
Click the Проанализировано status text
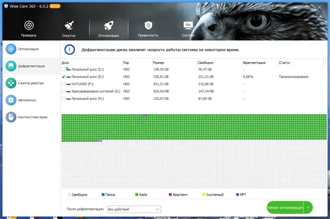[294, 77]
